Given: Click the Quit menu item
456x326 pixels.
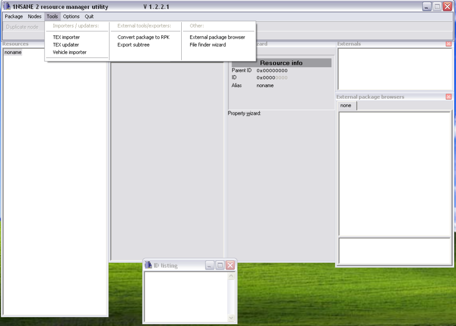Looking at the screenshot, I should [x=89, y=16].
